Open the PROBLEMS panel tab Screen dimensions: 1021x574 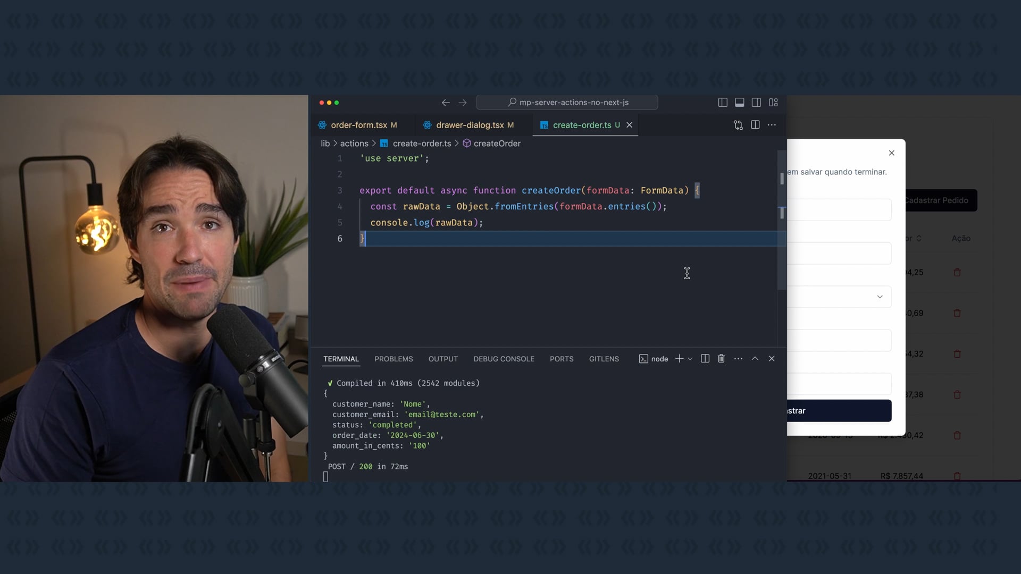(394, 359)
